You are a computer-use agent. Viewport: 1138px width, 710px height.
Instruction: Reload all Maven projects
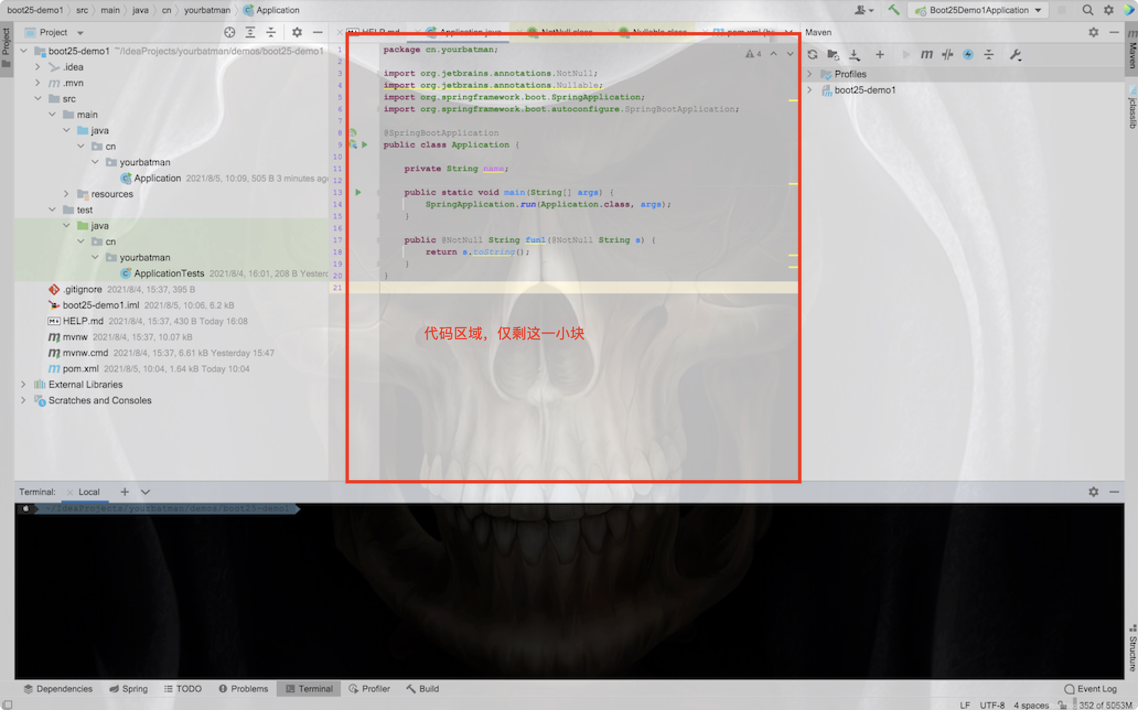[812, 55]
